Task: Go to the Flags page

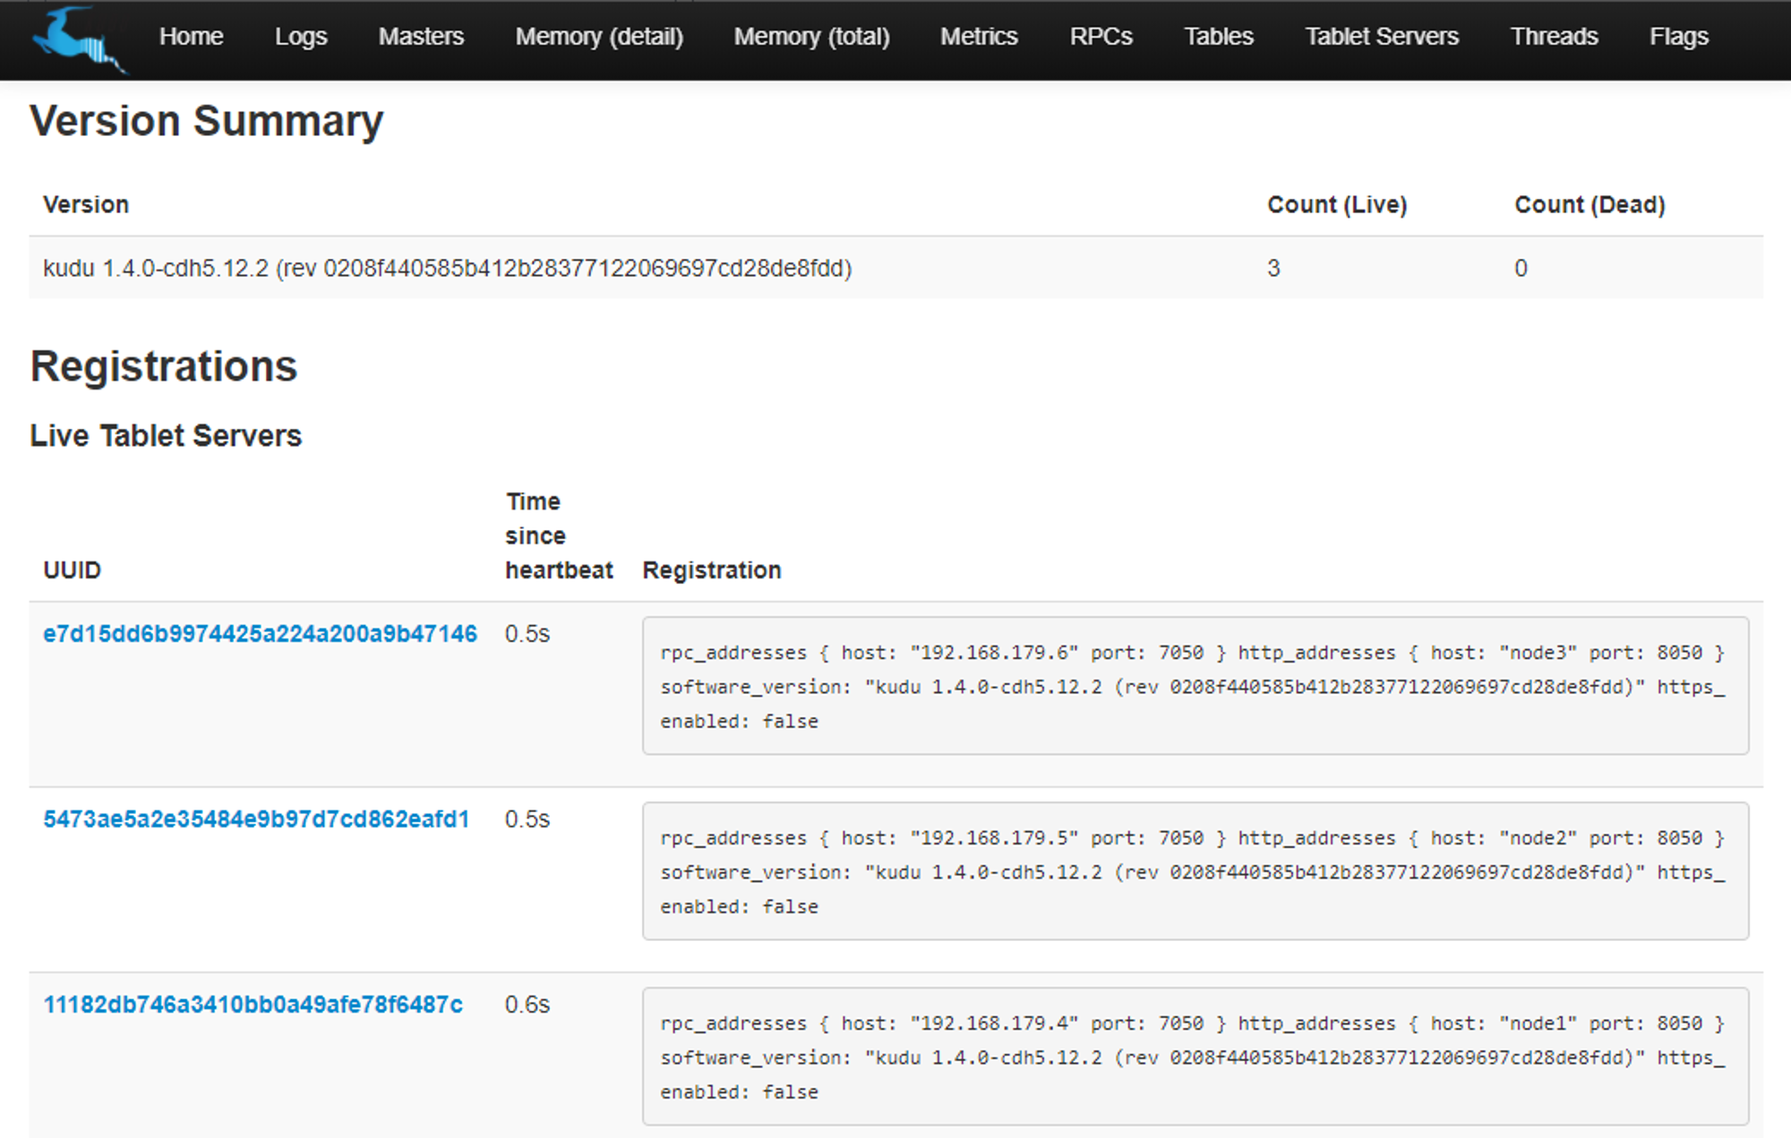Action: [1679, 37]
